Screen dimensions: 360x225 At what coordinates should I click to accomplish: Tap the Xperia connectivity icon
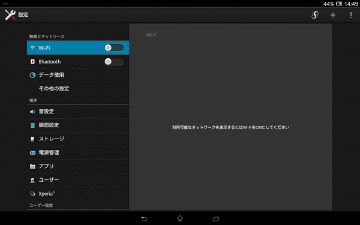pyautogui.click(x=32, y=194)
